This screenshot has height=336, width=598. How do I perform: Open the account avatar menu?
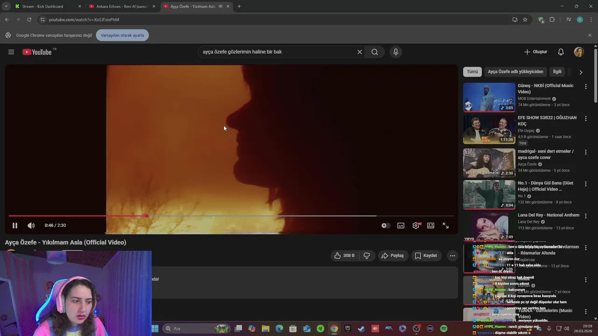(x=579, y=52)
